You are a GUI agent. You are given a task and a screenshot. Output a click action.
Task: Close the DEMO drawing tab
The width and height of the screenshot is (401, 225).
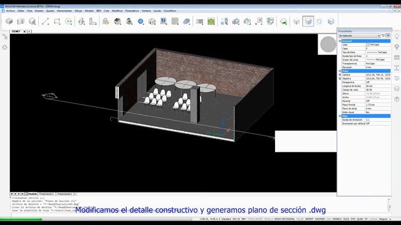point(24,31)
